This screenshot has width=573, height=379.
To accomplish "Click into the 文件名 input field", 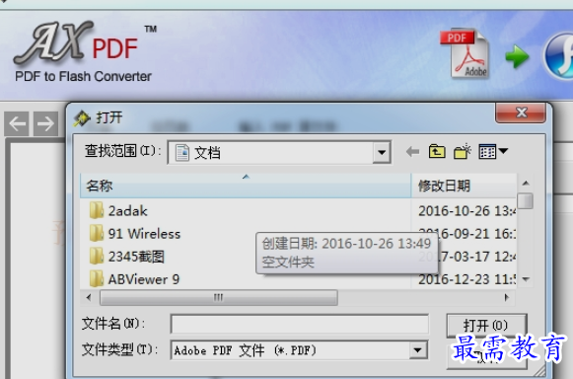I will tap(299, 324).
